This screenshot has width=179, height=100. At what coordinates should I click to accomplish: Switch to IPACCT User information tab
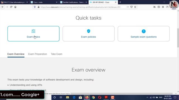pos(15,2)
